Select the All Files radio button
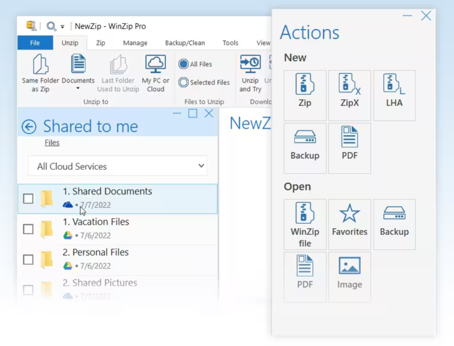This screenshot has width=454, height=346. pos(183,64)
